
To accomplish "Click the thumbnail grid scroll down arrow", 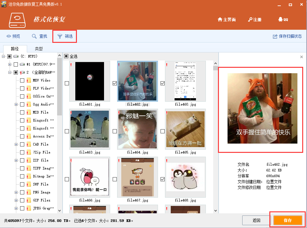I will pos(215,211).
